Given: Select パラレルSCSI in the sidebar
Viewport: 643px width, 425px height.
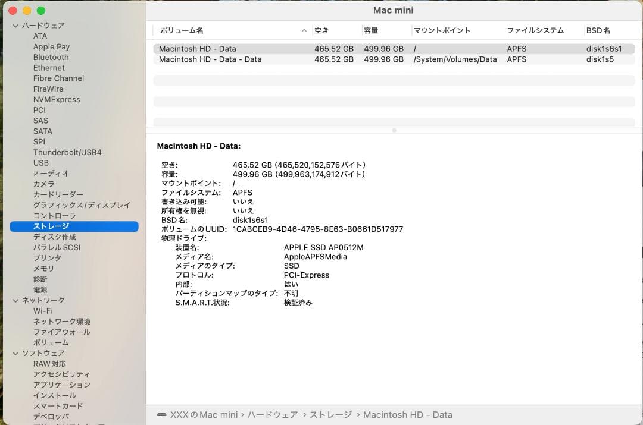Looking at the screenshot, I should (x=57, y=247).
